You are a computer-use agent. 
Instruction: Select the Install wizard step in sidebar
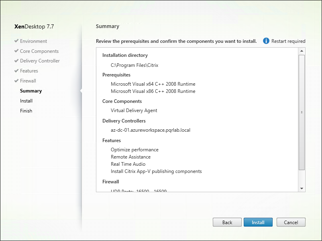(26, 101)
